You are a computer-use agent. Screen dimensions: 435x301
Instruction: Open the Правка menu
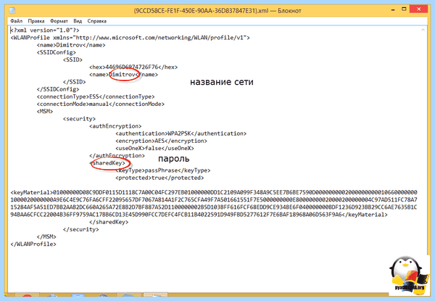pyautogui.click(x=36, y=21)
